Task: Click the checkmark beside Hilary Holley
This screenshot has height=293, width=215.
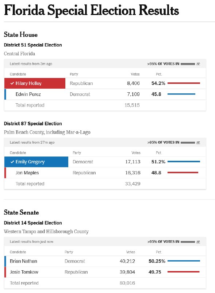Action: (12, 84)
